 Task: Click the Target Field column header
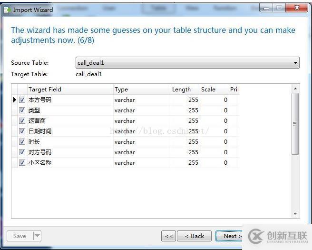[70, 89]
